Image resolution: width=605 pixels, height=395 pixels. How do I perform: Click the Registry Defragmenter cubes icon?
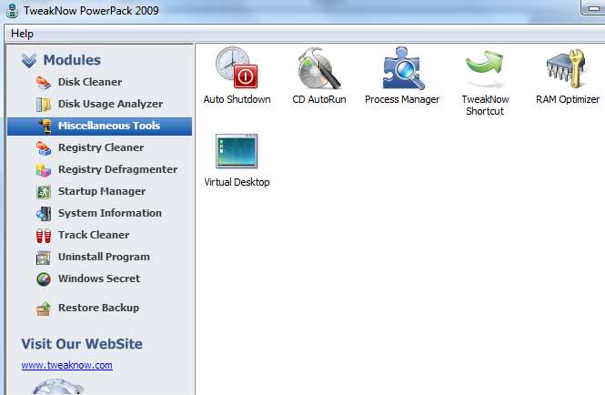[x=44, y=170]
